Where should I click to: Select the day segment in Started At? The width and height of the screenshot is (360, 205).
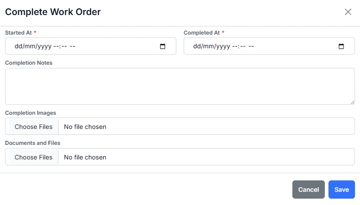(18, 46)
